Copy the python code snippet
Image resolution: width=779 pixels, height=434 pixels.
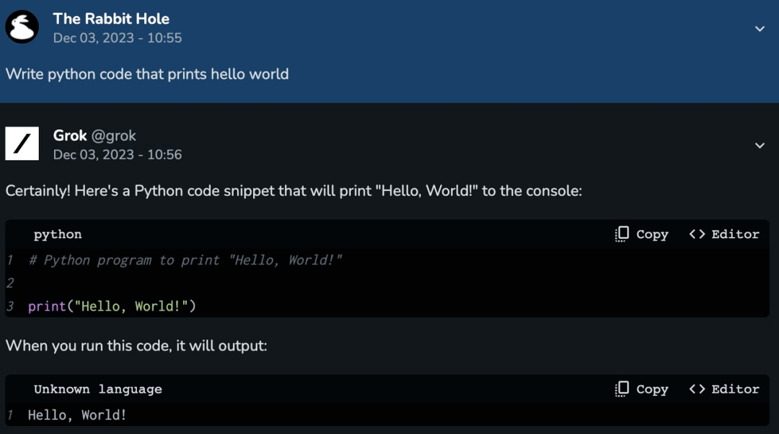coord(642,234)
